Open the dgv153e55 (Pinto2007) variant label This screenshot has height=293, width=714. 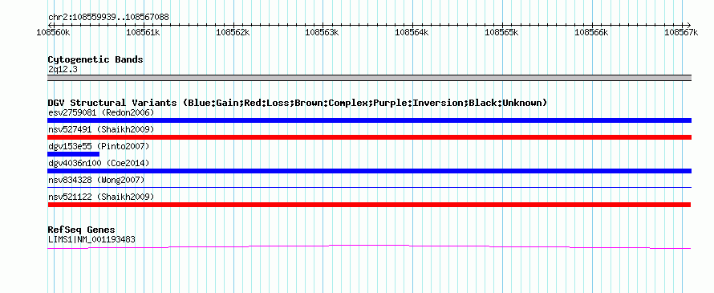tap(99, 146)
